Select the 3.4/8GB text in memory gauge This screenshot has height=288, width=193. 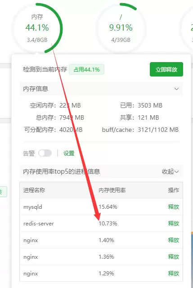(37, 40)
